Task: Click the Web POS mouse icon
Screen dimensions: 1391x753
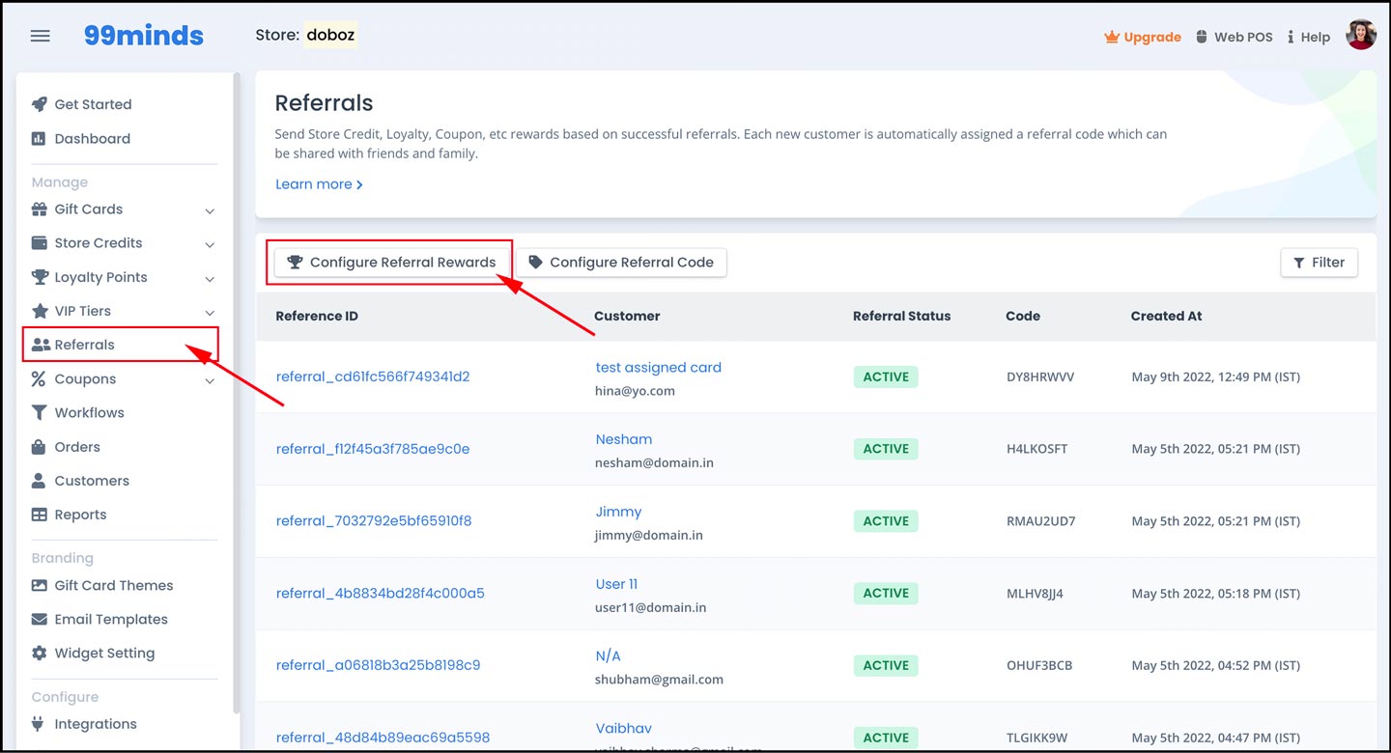Action: coord(1202,37)
